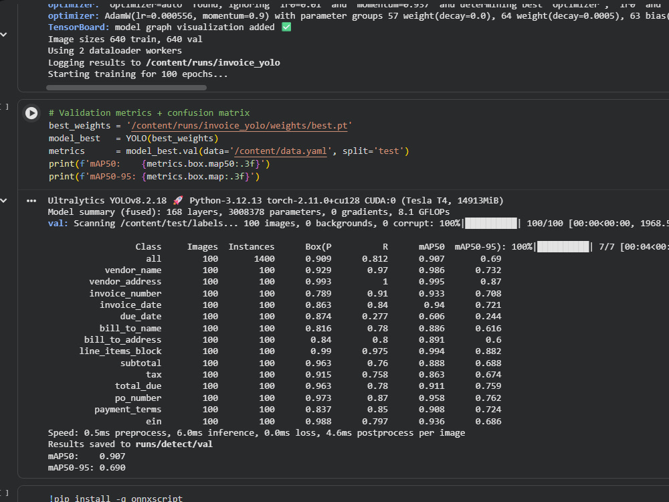Click the 'subtotal' class label
This screenshot has width=669, height=502.
tap(140, 363)
